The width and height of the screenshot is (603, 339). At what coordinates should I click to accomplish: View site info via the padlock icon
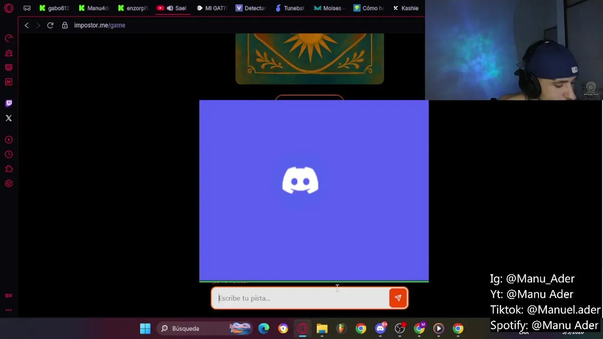coord(65,25)
